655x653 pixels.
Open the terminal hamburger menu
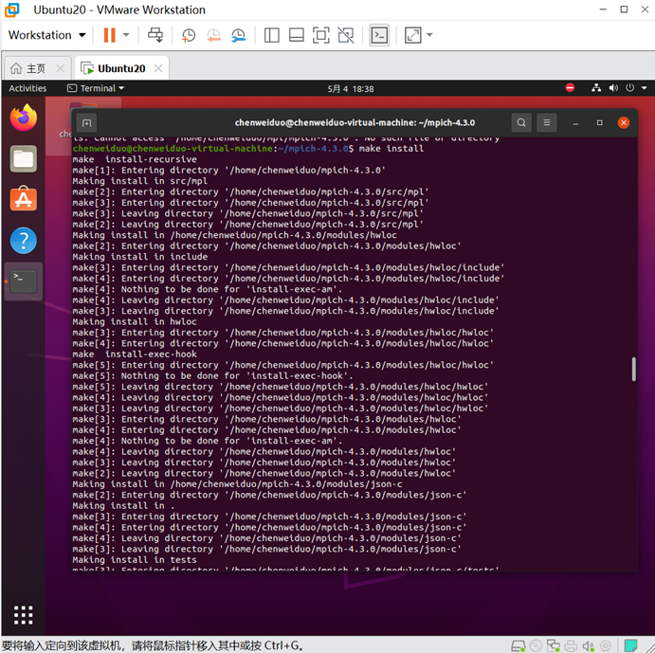coord(546,123)
